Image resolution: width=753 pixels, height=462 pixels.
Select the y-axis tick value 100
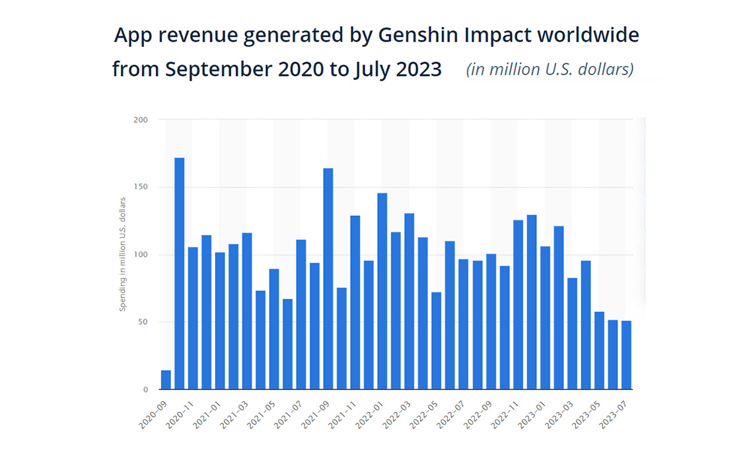point(140,255)
